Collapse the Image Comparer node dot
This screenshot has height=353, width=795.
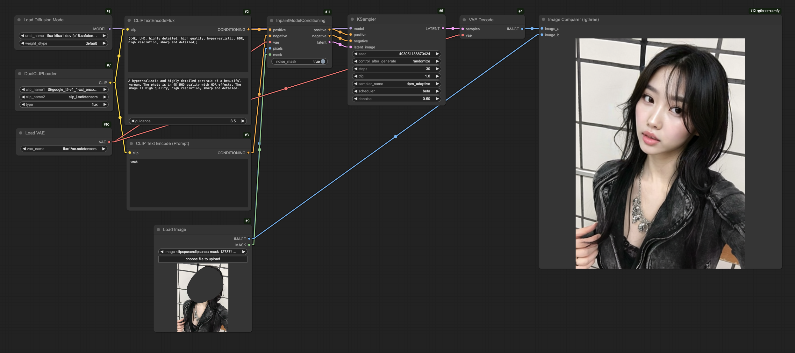coord(544,19)
